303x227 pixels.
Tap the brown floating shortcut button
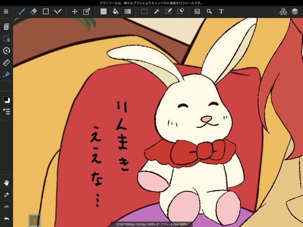click(34, 220)
